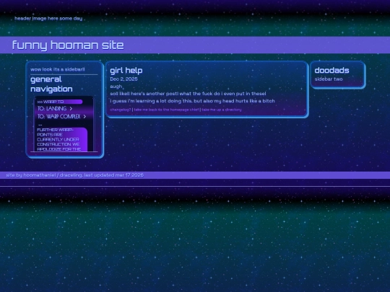Image resolution: width=390 pixels, height=292 pixels.
Task: Click the line starting 'i guess i'm learning'
Action: pos(192,101)
